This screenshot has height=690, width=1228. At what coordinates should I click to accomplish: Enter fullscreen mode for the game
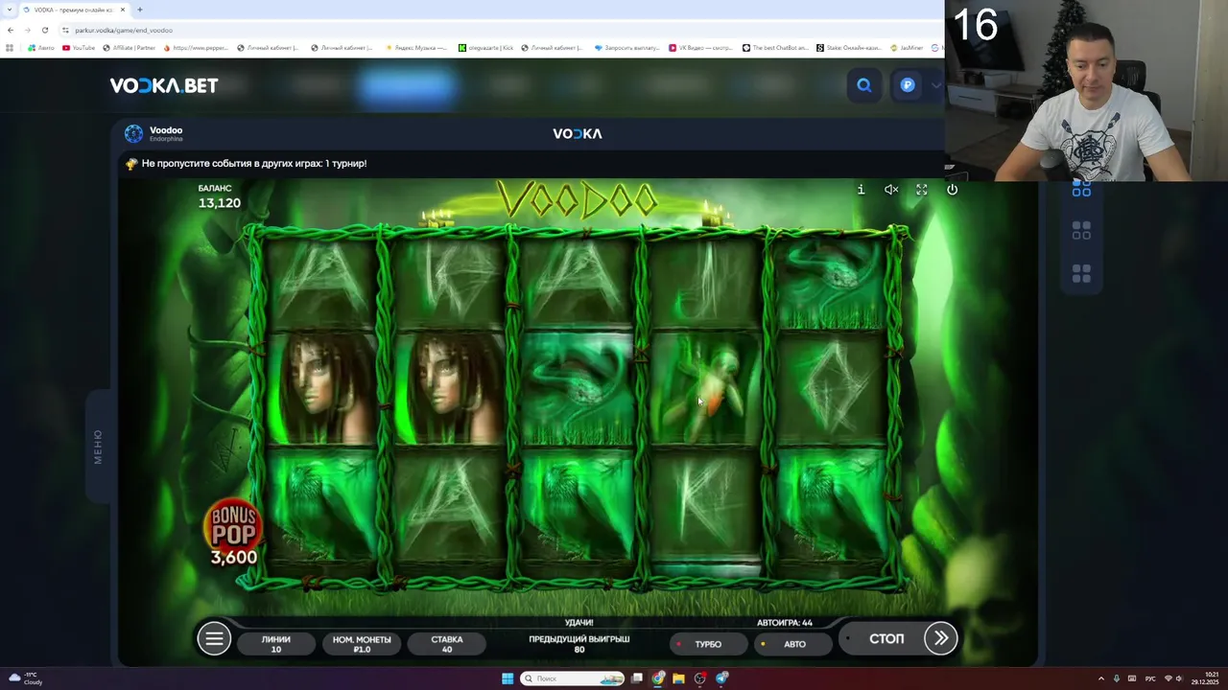point(921,190)
